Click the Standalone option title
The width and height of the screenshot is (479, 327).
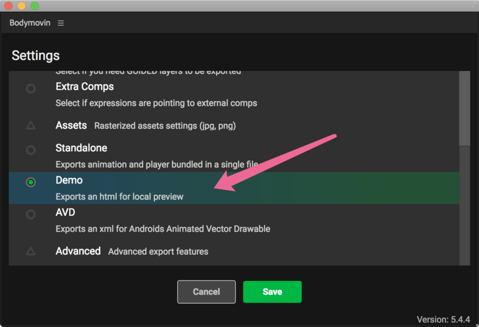(81, 148)
